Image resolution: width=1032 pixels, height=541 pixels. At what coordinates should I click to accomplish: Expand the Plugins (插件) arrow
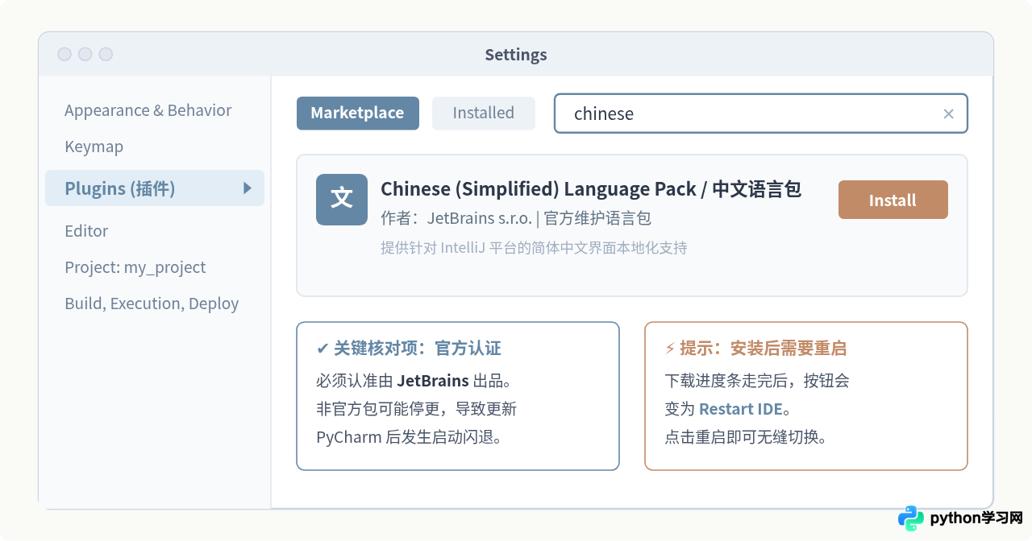click(x=248, y=188)
